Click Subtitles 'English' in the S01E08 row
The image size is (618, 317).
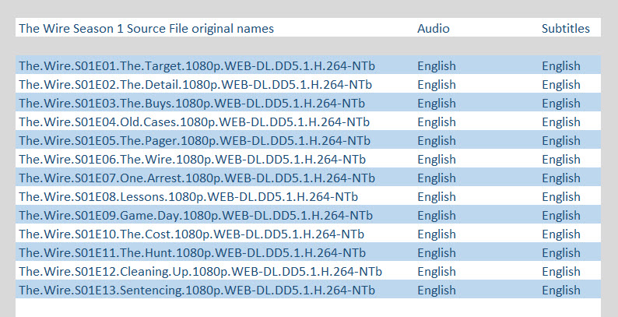click(561, 197)
